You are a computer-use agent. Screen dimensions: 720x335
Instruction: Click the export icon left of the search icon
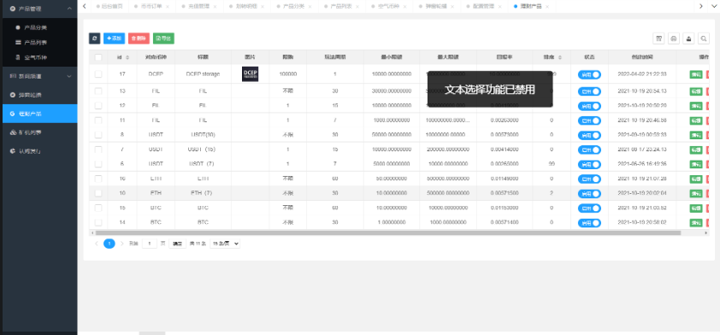tap(688, 38)
